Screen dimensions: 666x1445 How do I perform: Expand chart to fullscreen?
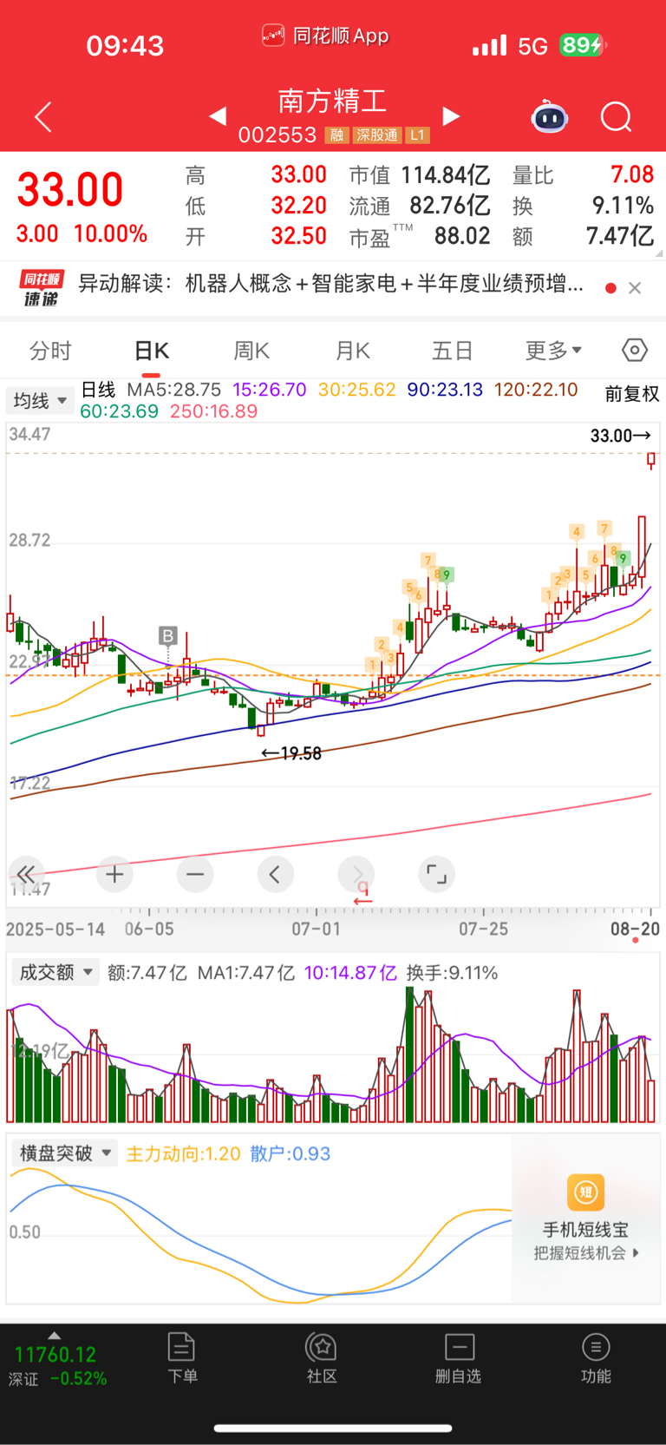coord(436,874)
